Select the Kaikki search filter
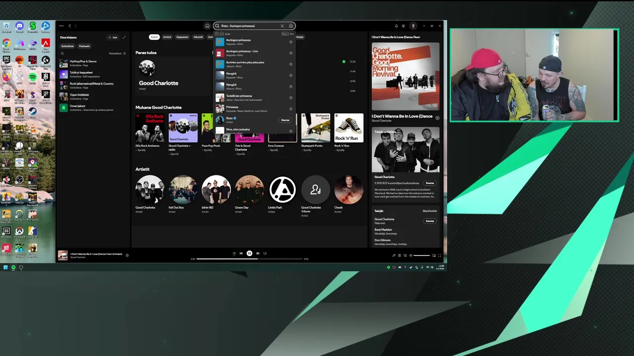This screenshot has width=634, height=356. click(155, 37)
